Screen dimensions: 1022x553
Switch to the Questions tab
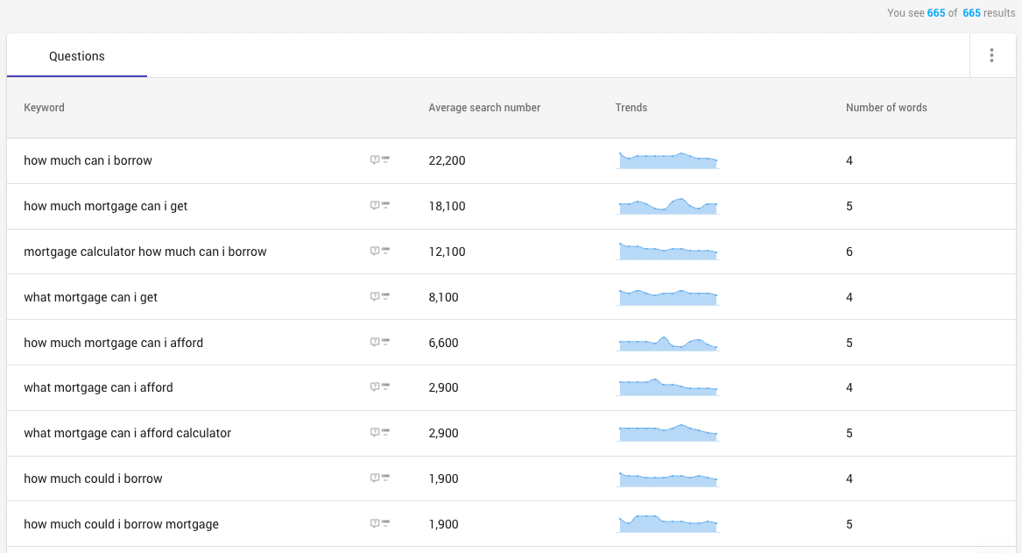point(77,56)
